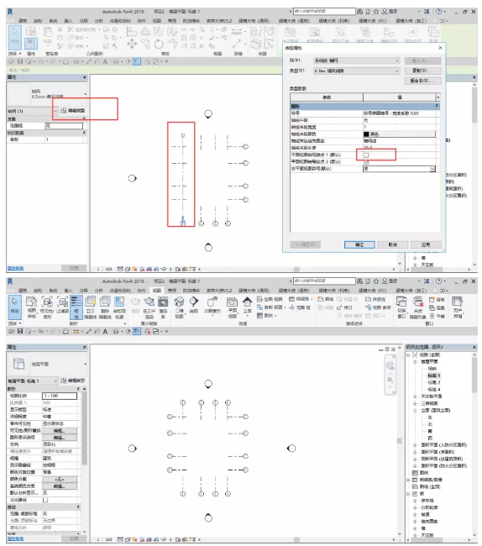Image resolution: width=482 pixels, height=546 pixels.
Task: Click View Scale 1:100 field in lower properties
Action: point(60,396)
